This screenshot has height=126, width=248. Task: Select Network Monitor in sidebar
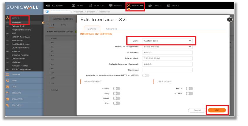(x=20, y=66)
